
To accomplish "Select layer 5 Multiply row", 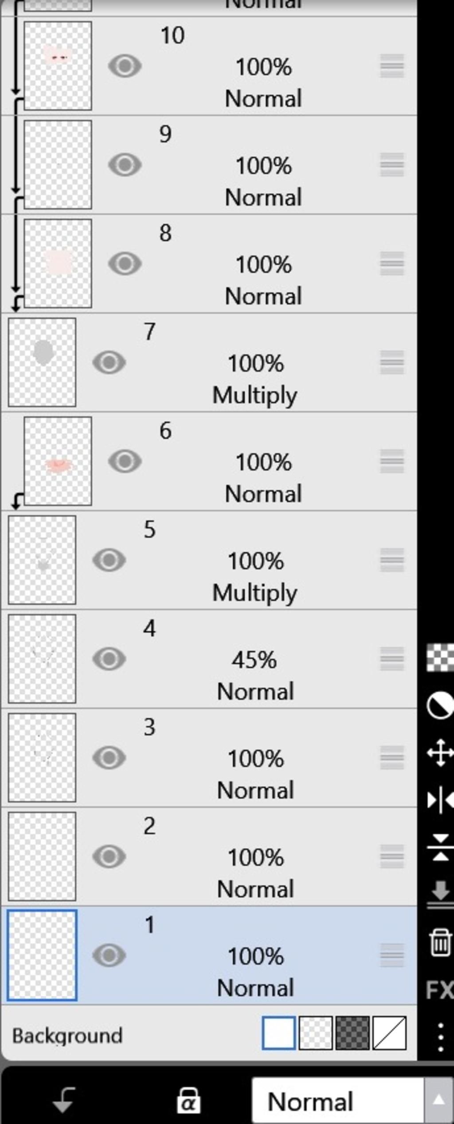I will [255, 560].
